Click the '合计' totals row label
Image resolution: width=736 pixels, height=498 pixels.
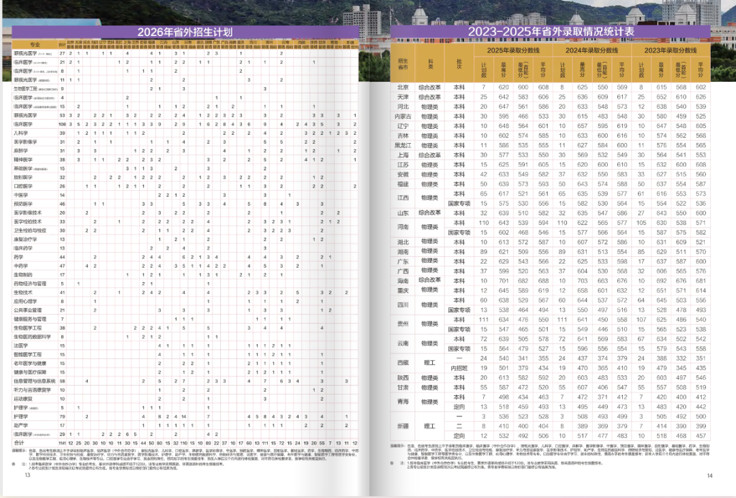[x=19, y=443]
